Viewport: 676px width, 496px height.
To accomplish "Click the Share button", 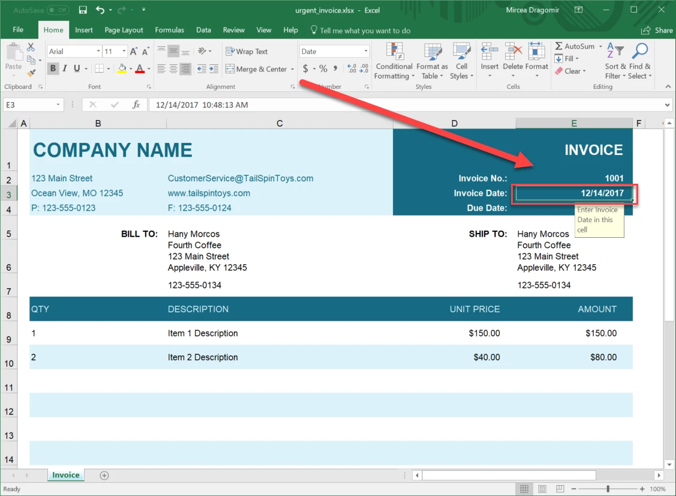I will [657, 30].
